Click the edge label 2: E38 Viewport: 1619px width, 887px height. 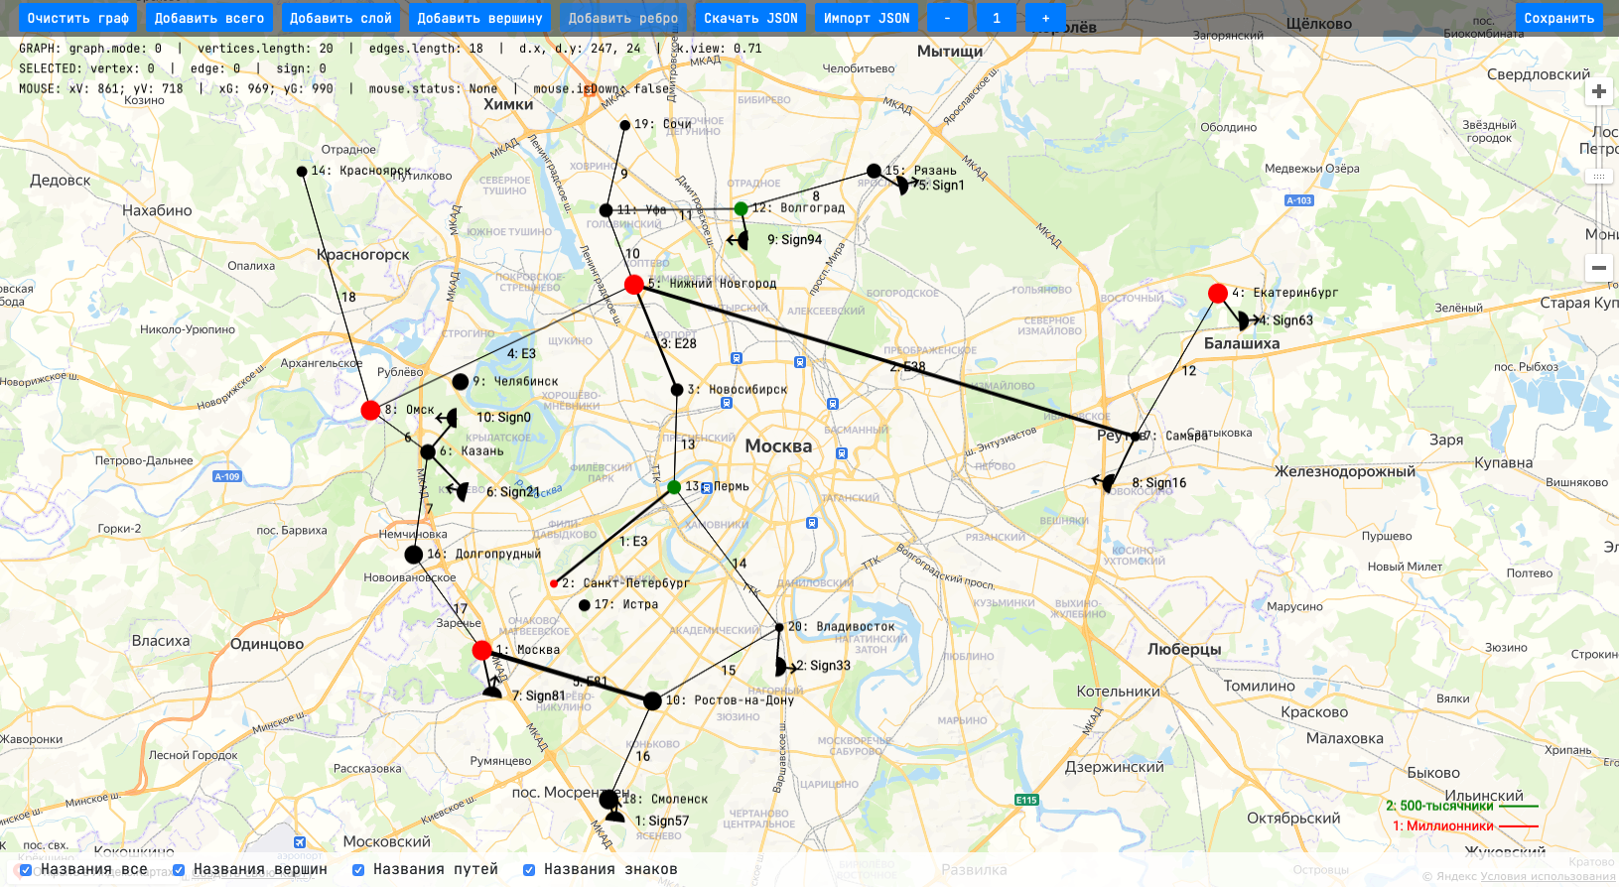[907, 367]
